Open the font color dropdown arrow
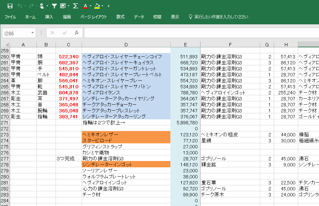The image size is (319, 206). tap(91, 6)
